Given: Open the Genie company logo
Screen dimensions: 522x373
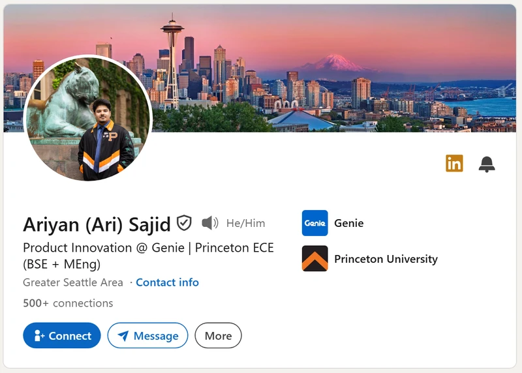Looking at the screenshot, I should (x=315, y=223).
